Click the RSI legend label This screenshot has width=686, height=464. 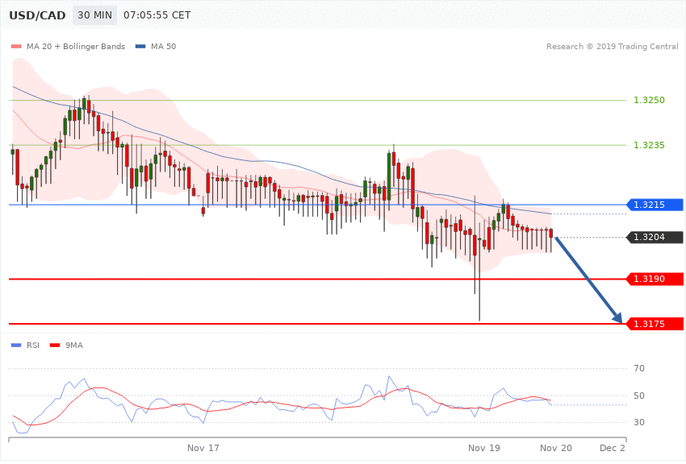pos(33,346)
